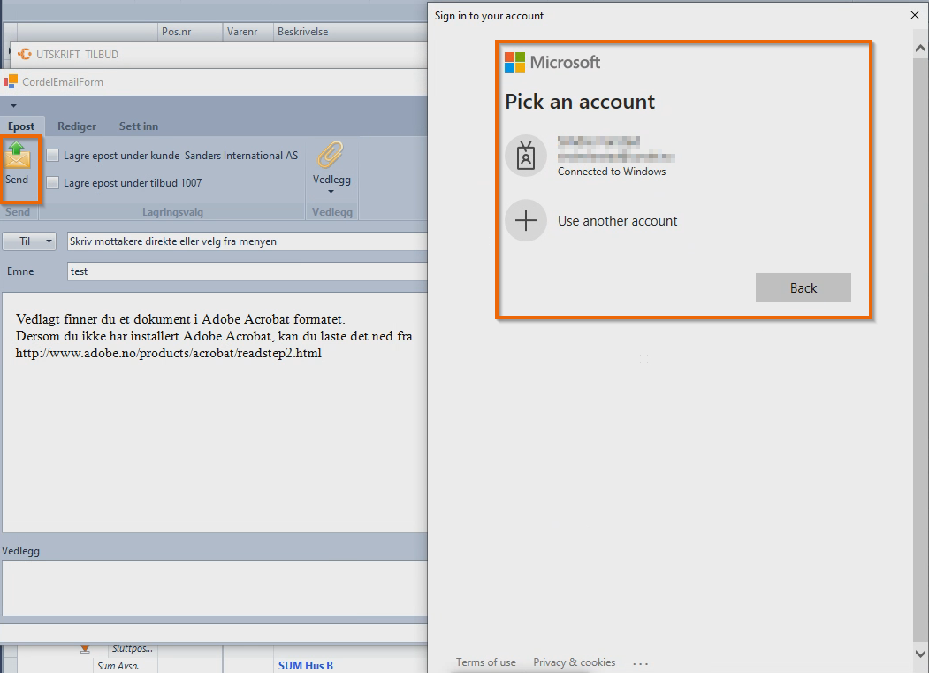Click the plus icon for another account
929x673 pixels.
[x=526, y=220]
